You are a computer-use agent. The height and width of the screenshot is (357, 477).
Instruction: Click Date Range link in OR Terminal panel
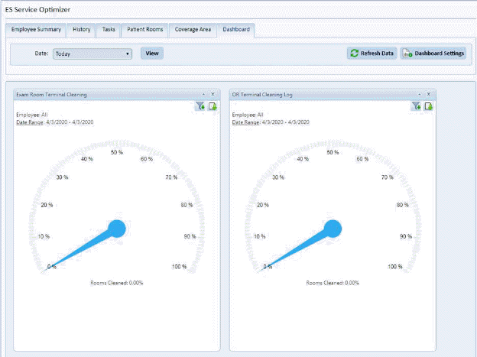[247, 122]
